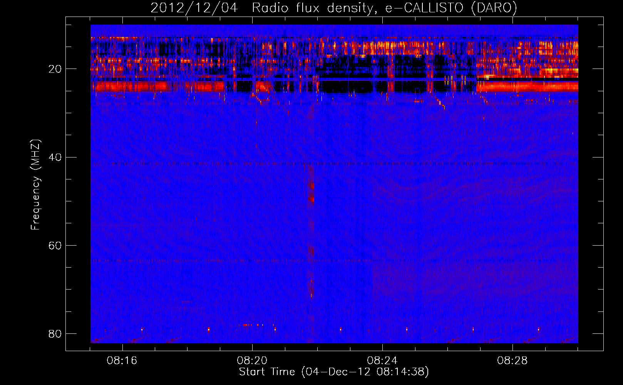Click the 08:16 time tick label
The image size is (623, 385).
122,361
